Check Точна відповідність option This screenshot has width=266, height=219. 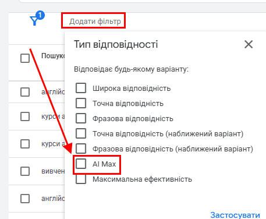[81, 103]
